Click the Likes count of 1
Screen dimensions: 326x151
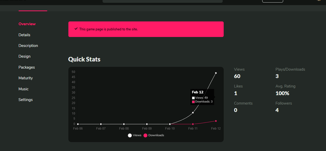click(235, 93)
